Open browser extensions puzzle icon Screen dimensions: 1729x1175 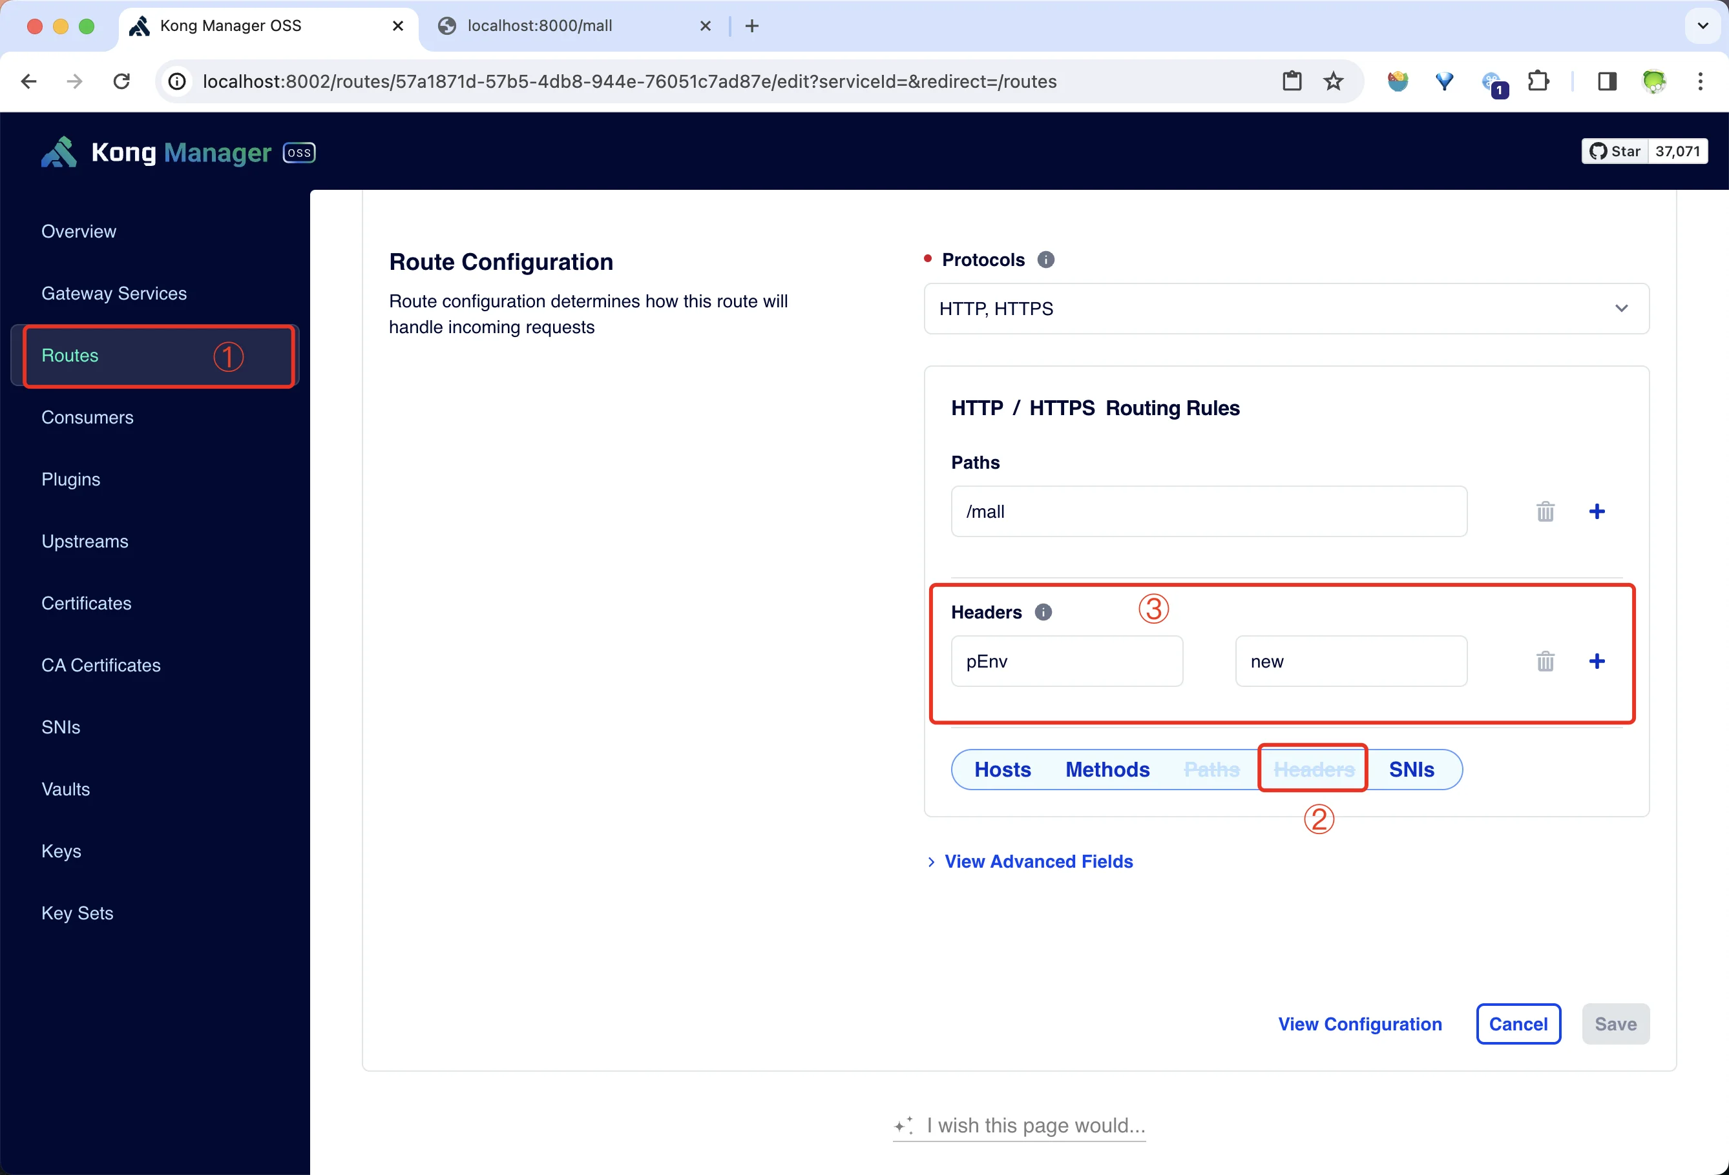[1537, 81]
